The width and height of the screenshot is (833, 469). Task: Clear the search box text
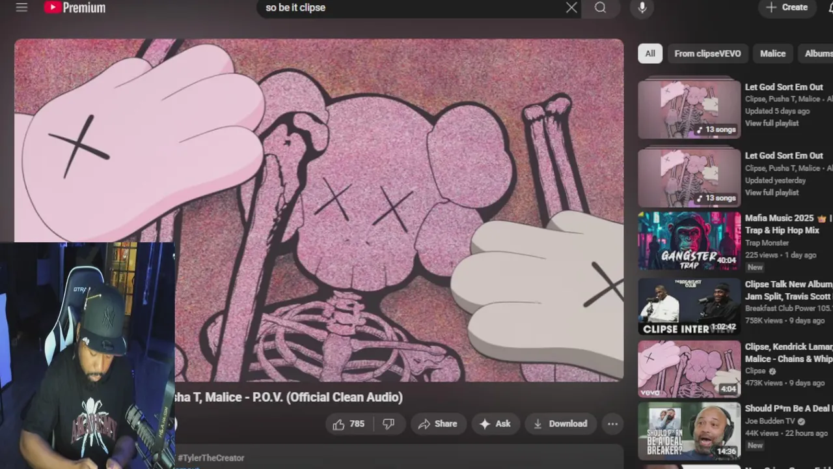(571, 8)
